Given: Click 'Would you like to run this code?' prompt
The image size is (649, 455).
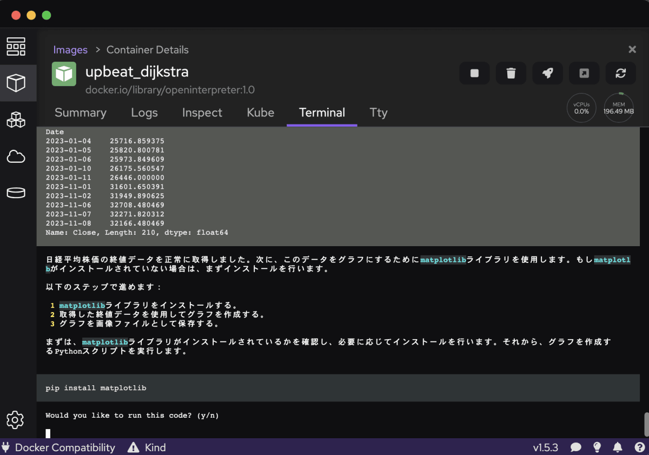Looking at the screenshot, I should (132, 416).
